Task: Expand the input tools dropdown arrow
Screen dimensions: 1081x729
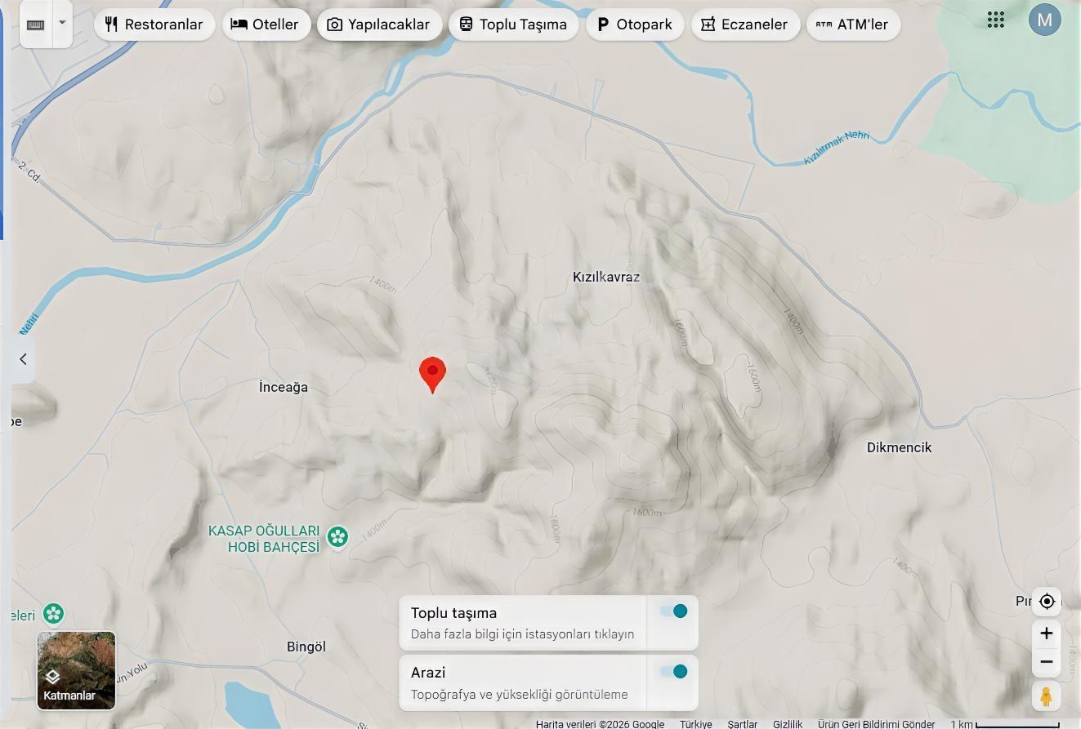Action: tap(62, 23)
